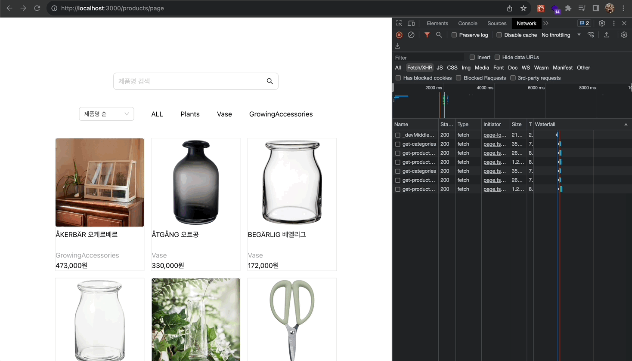This screenshot has width=632, height=361.
Task: Switch to the Console tab
Action: [468, 23]
